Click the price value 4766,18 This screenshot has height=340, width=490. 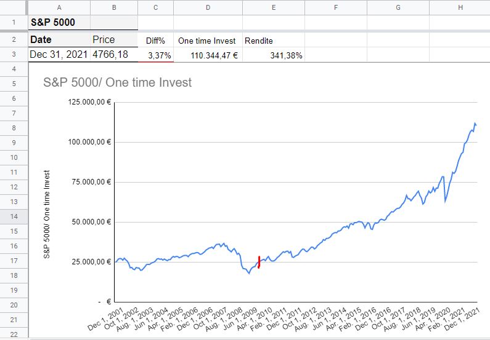point(114,55)
